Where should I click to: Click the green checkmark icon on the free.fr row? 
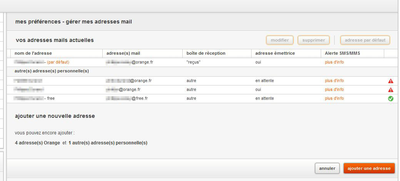pos(390,99)
